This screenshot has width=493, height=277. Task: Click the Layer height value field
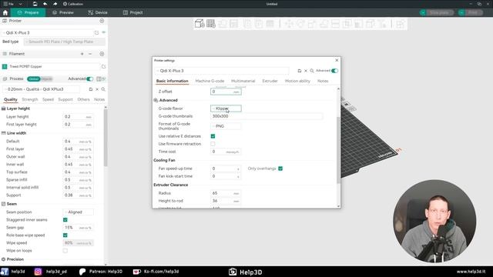point(78,117)
